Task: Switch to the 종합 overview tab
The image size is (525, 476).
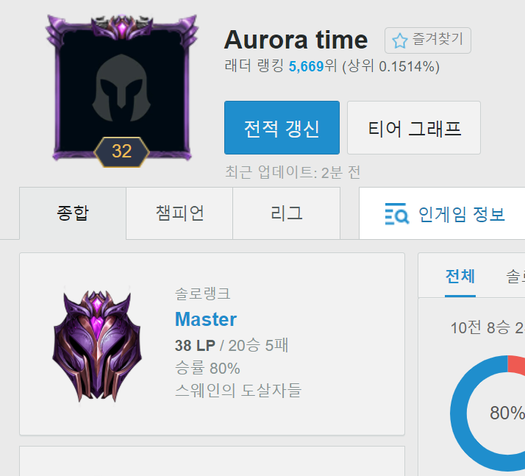Action: 73,213
